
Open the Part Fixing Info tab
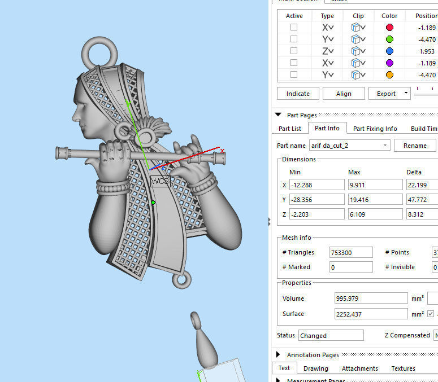[375, 129]
